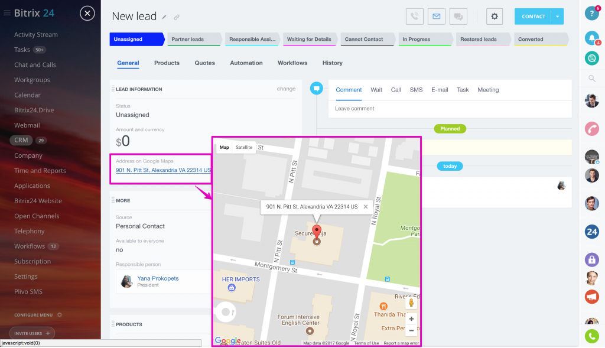Open the hamburger menu beside Bitrix 24
The image size is (605, 348).
point(6,13)
